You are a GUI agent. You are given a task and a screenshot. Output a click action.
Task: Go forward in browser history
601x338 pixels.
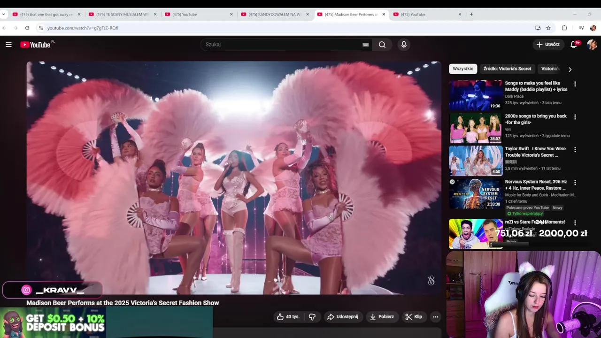[15, 28]
